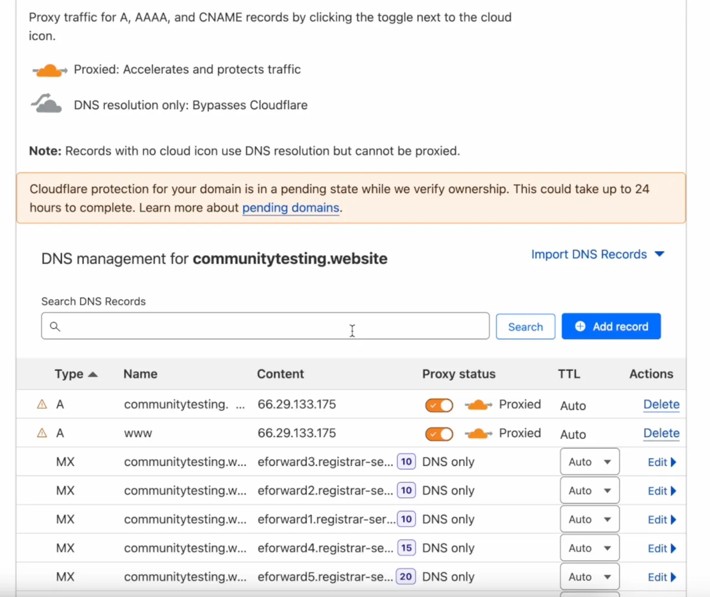710x597 pixels.
Task: Expand Edit for eforward2 MX record
Action: coord(662,491)
